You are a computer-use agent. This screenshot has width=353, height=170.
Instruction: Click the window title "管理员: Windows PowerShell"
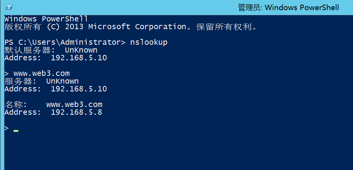coord(288,7)
